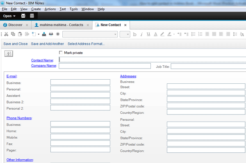The image size is (246, 163).
Task: Click the Phone Numbers link
Action: pos(19,118)
